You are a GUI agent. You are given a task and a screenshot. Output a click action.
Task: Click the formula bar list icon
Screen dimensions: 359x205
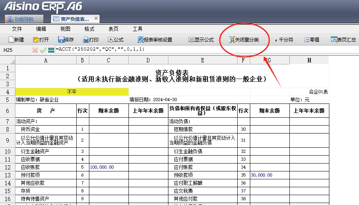51,50
